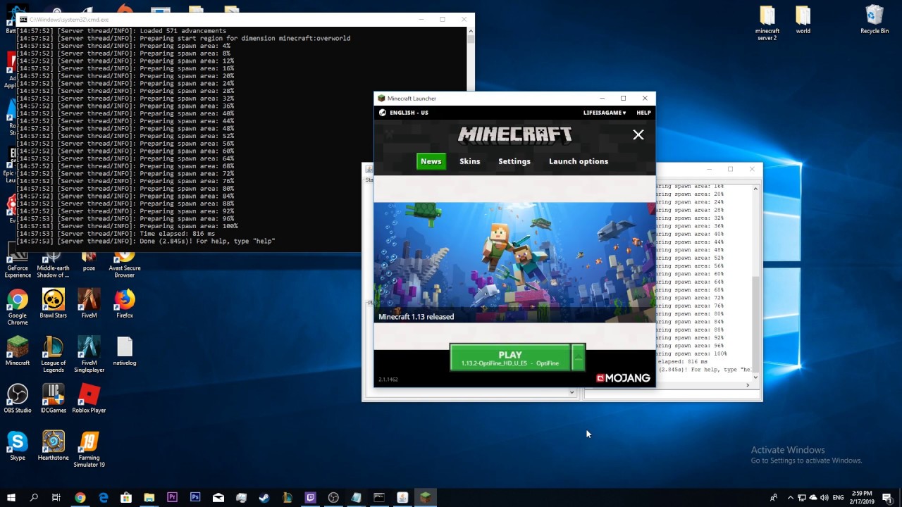This screenshot has width=902, height=507.
Task: Launch Premiere Pro from taskbar
Action: [172, 497]
